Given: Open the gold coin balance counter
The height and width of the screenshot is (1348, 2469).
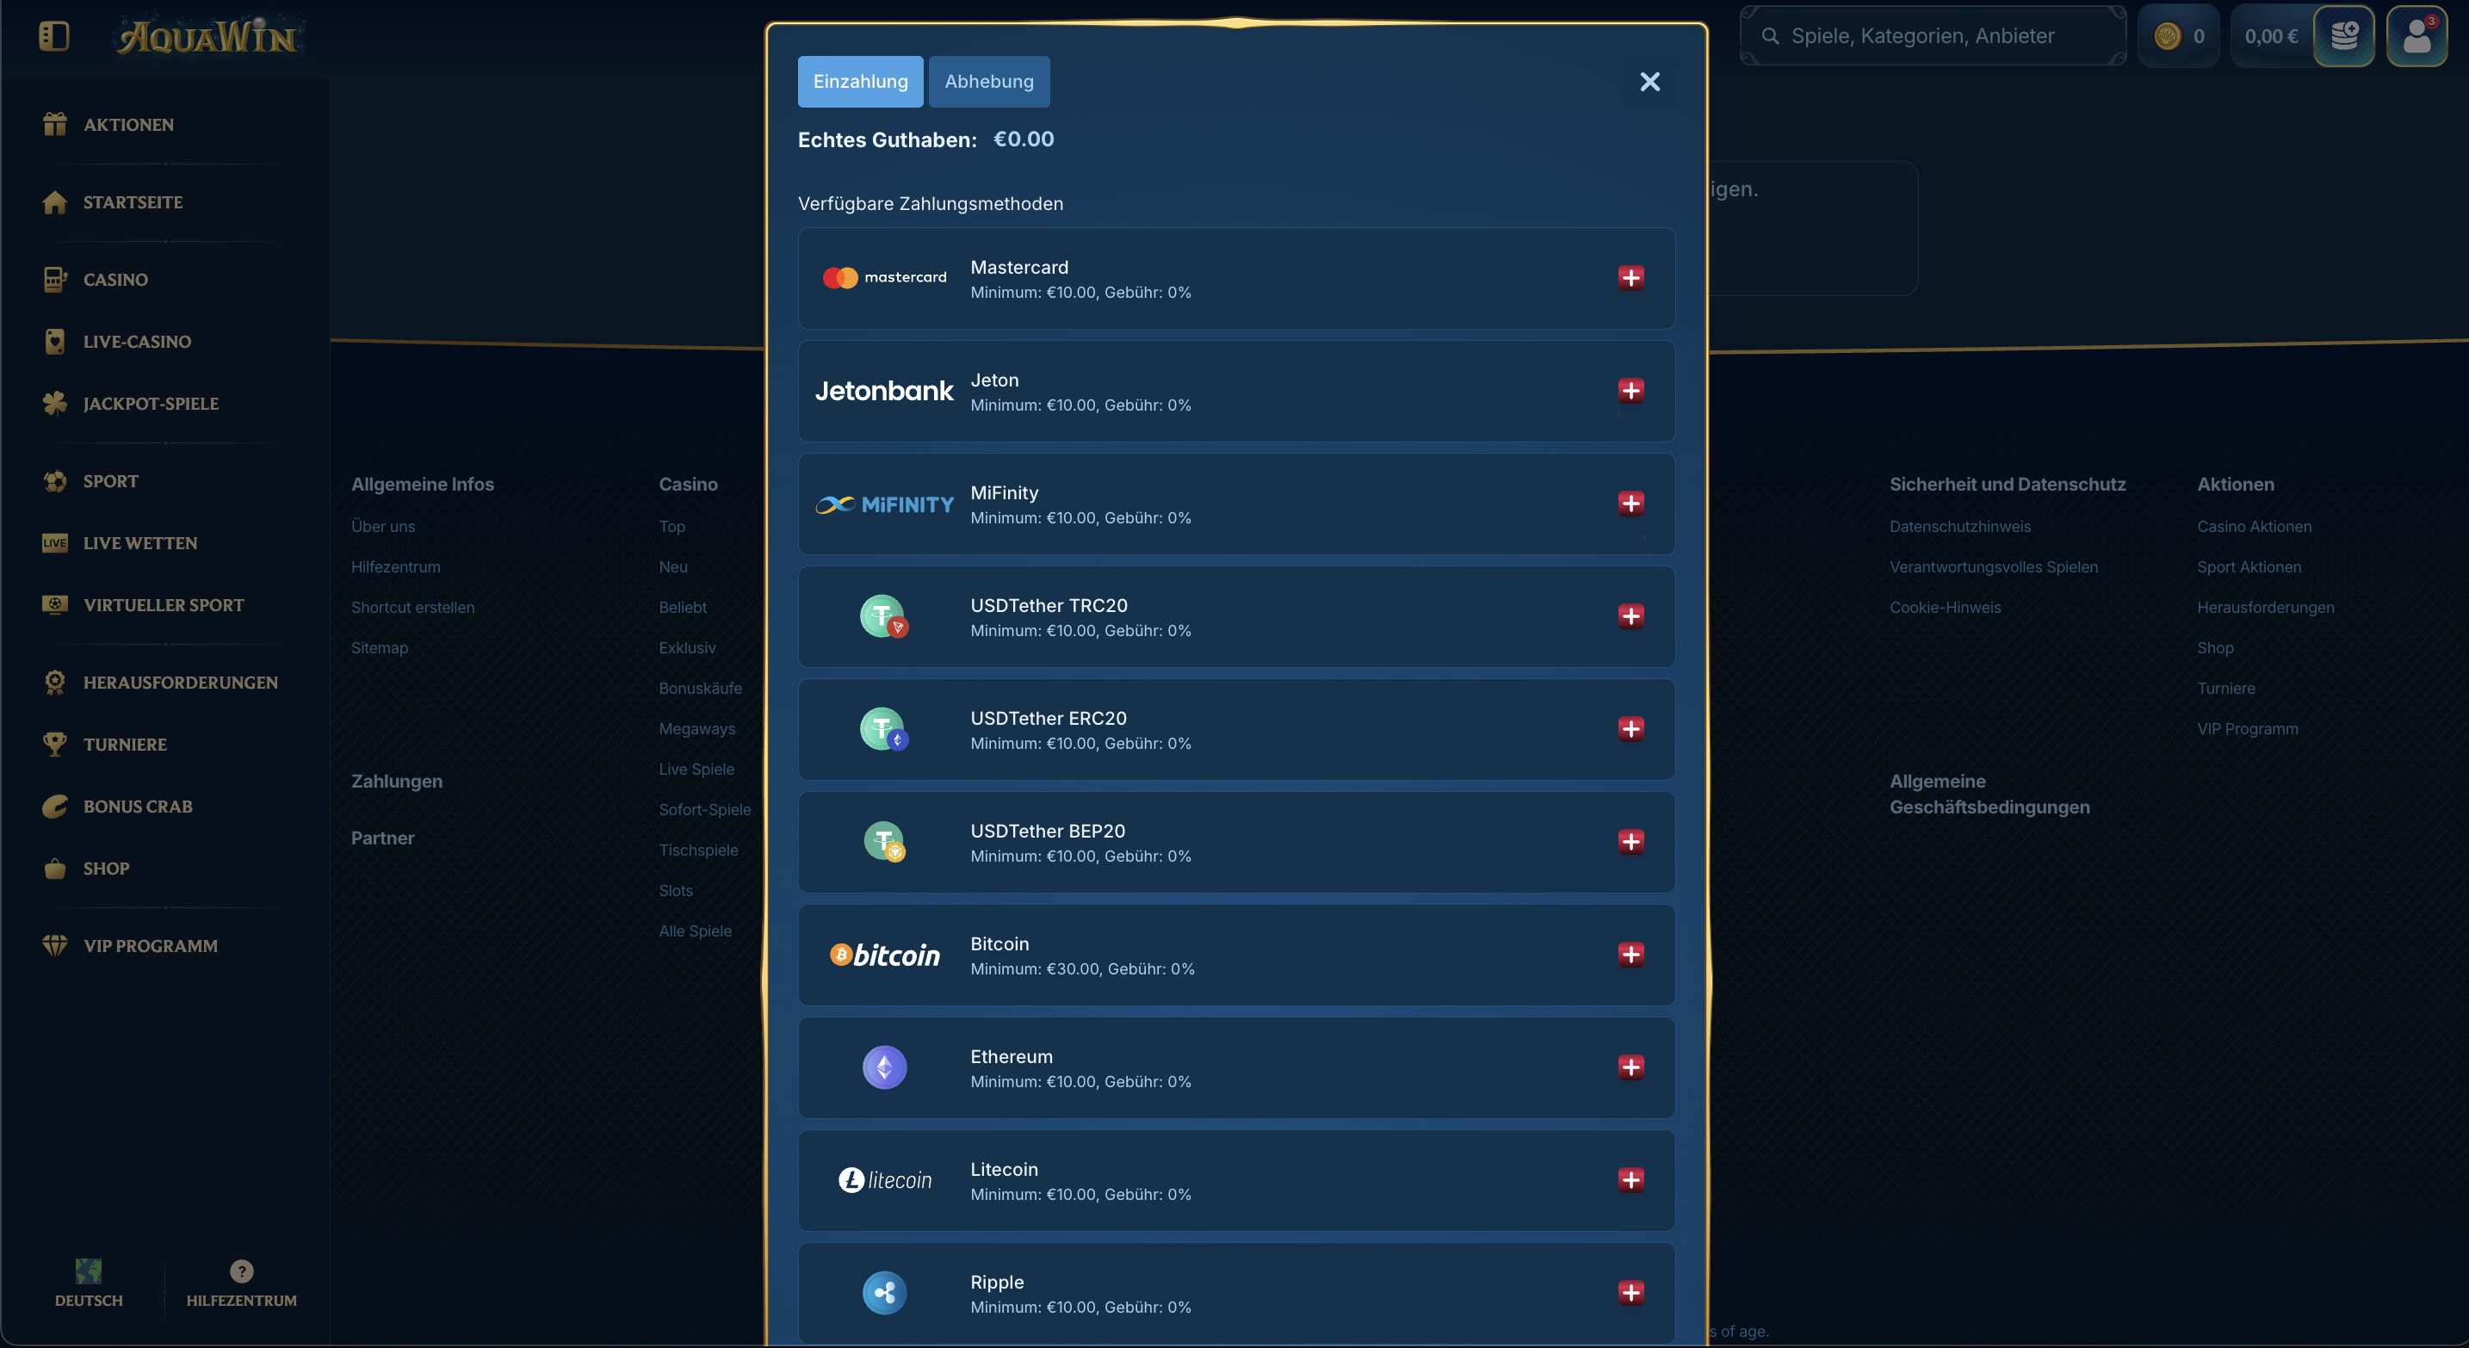Looking at the screenshot, I should (x=2178, y=36).
